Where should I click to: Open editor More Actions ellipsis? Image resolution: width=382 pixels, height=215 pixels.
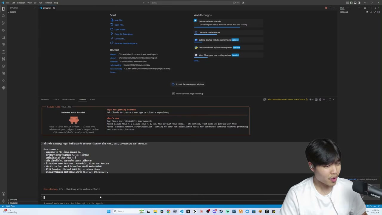pyautogui.click(x=334, y=8)
